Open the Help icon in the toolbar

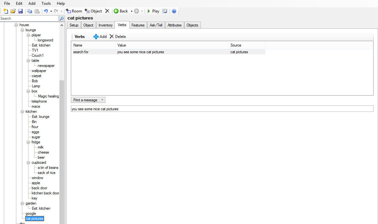(x=174, y=11)
